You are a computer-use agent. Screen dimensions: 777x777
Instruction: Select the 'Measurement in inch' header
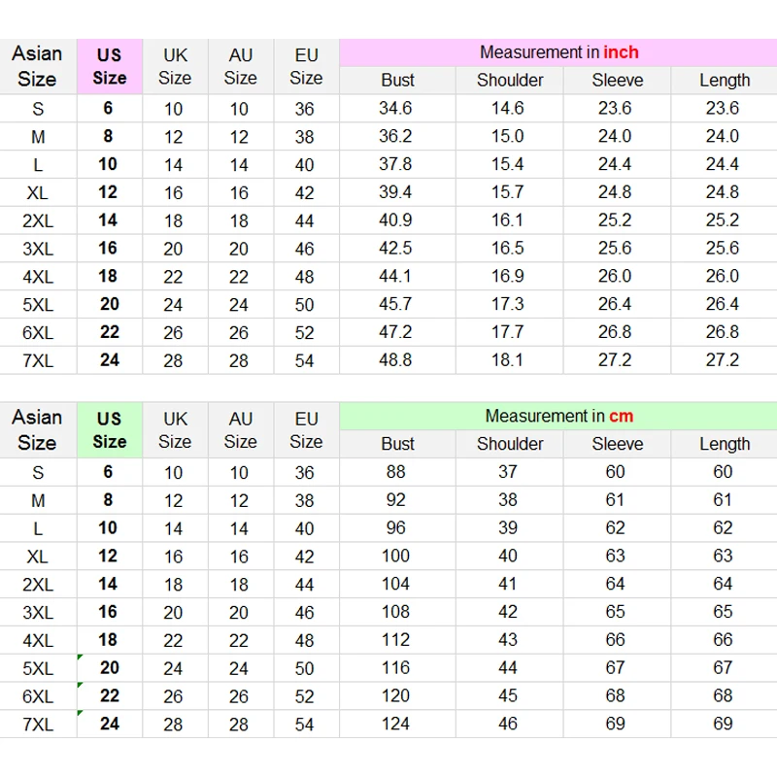[558, 52]
